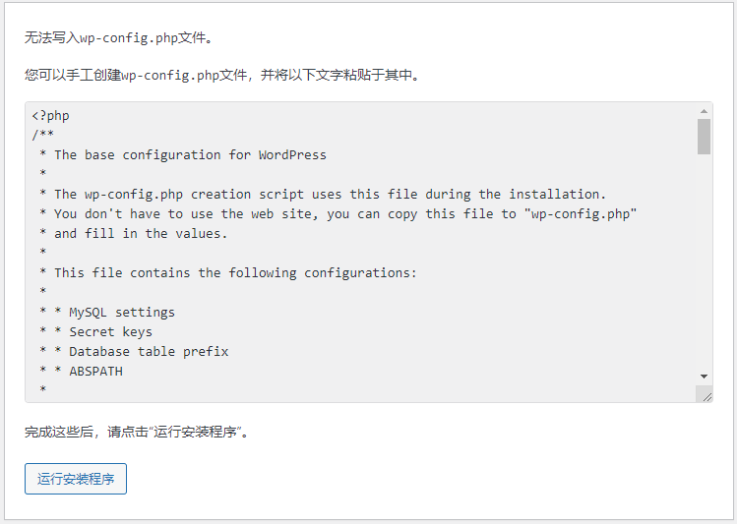Click the scrollbar thumb in the textarea
The image size is (737, 524).
[704, 137]
